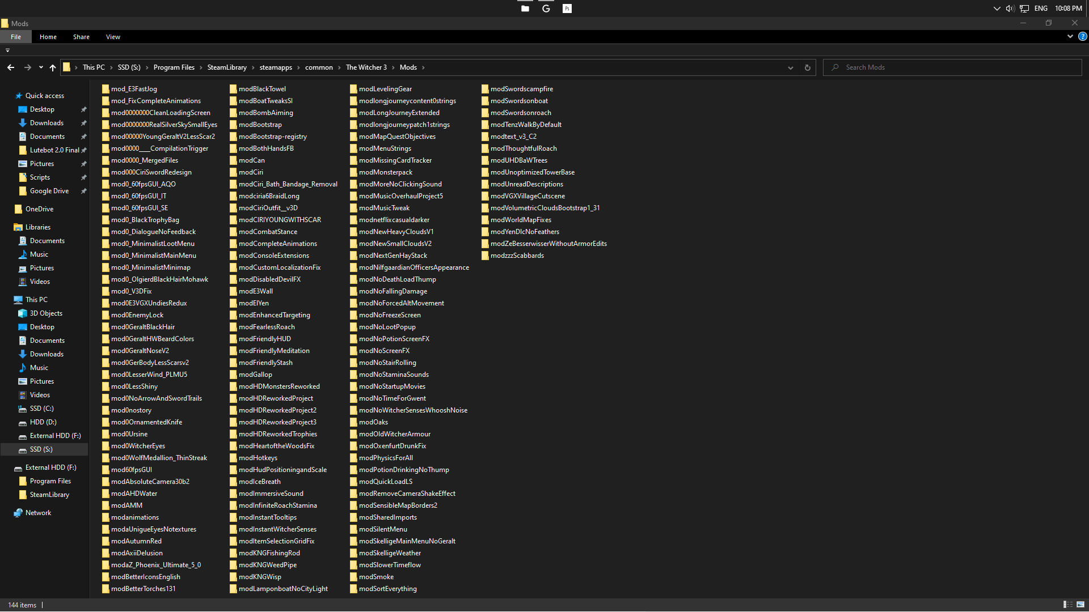Select the modSharedImports folder name

[x=388, y=517]
